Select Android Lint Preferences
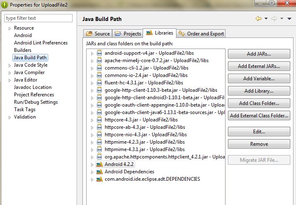Image resolution: width=296 pixels, height=205 pixels. pyautogui.click(x=41, y=43)
